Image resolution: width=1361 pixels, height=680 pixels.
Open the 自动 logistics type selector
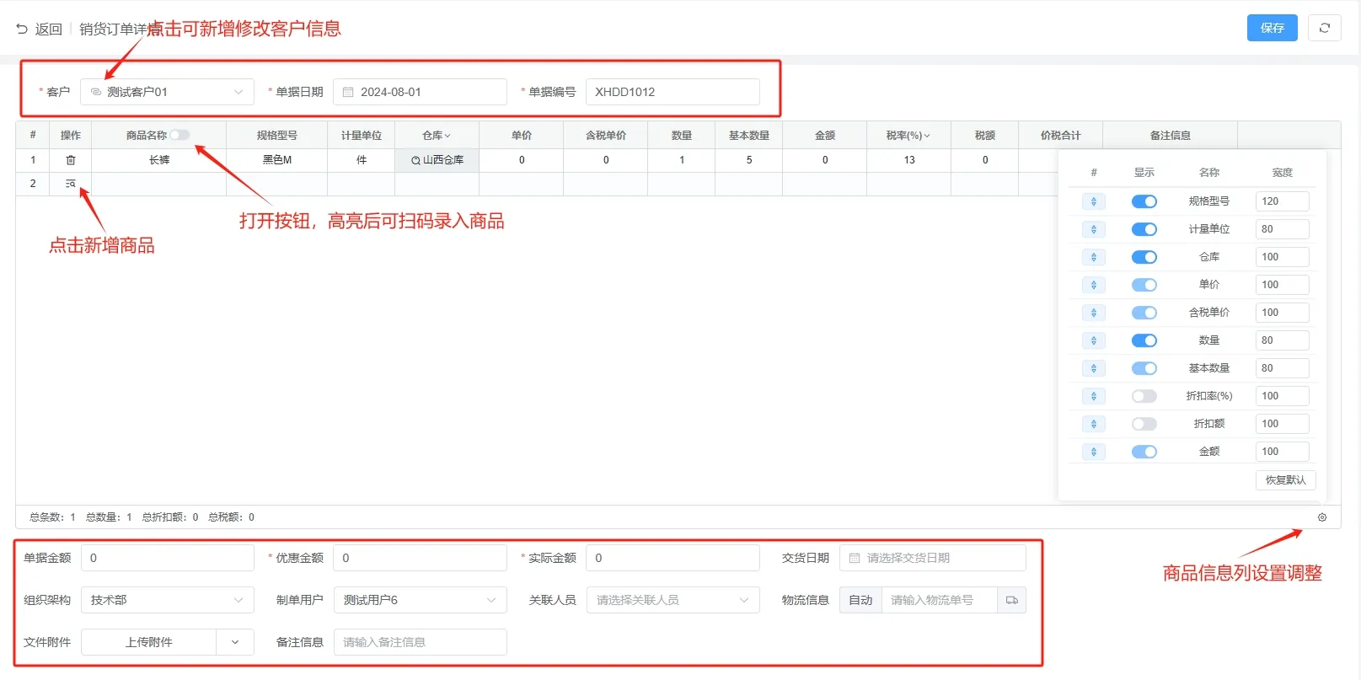pos(860,600)
